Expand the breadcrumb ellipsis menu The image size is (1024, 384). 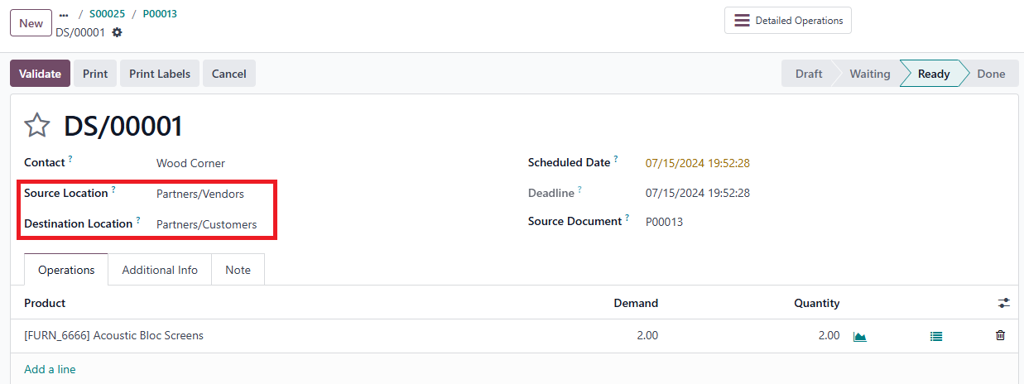pos(65,15)
